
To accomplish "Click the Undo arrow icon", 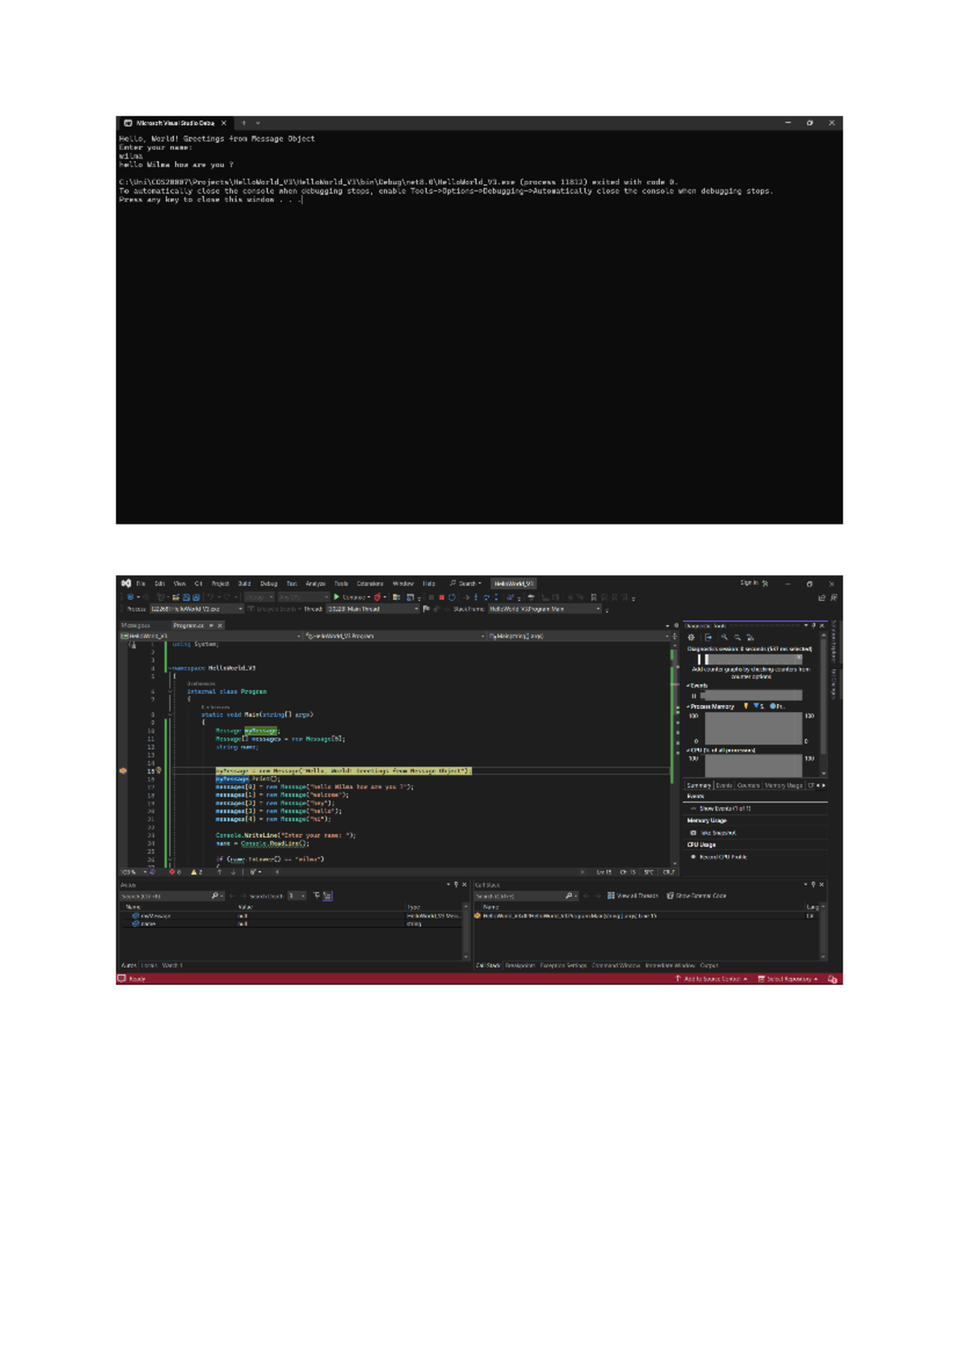I will click(209, 596).
